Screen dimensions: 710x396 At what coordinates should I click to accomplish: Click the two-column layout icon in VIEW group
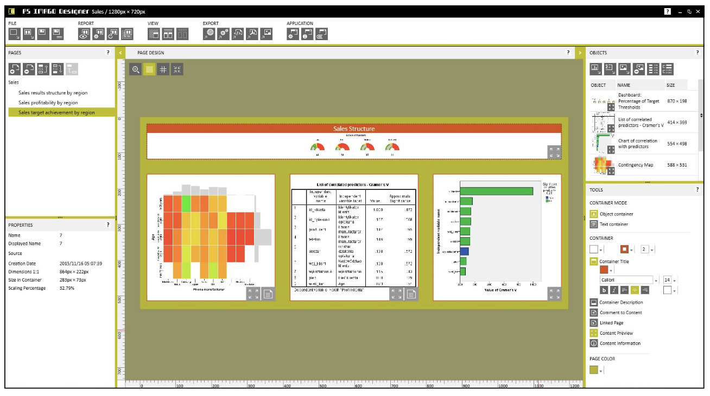(168, 34)
